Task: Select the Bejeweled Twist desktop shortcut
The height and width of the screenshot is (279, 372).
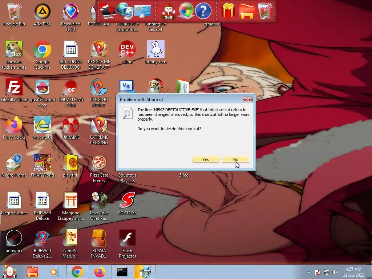Action: [70, 17]
